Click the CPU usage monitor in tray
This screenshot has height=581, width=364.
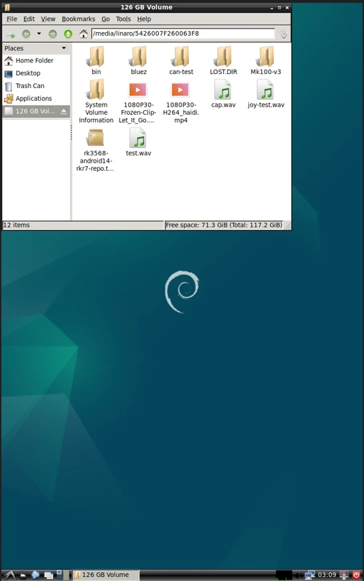[x=283, y=575]
